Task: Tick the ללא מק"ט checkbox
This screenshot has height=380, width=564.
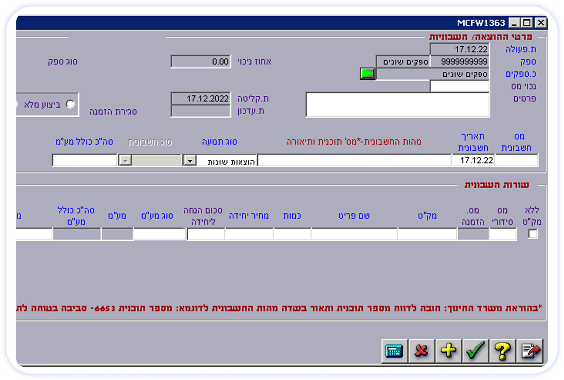Action: (533, 234)
